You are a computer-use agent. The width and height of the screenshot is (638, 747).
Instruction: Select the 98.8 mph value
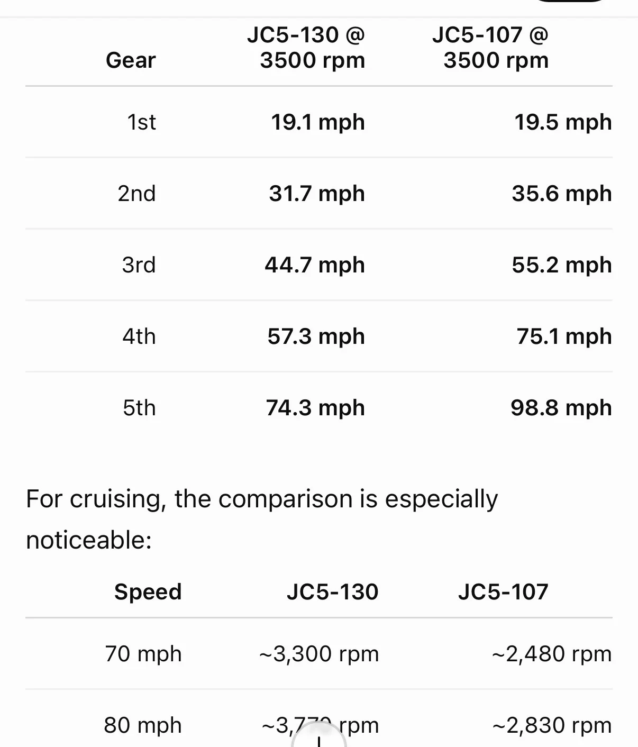(x=561, y=408)
